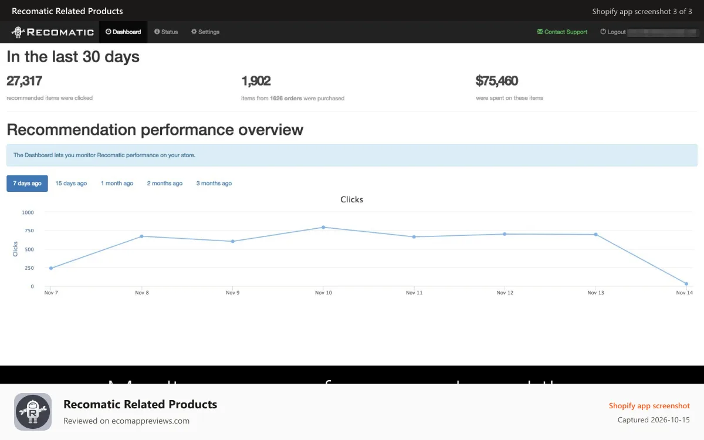The width and height of the screenshot is (704, 440).
Task: Click the Nov 8 data point
Action: pos(142,236)
